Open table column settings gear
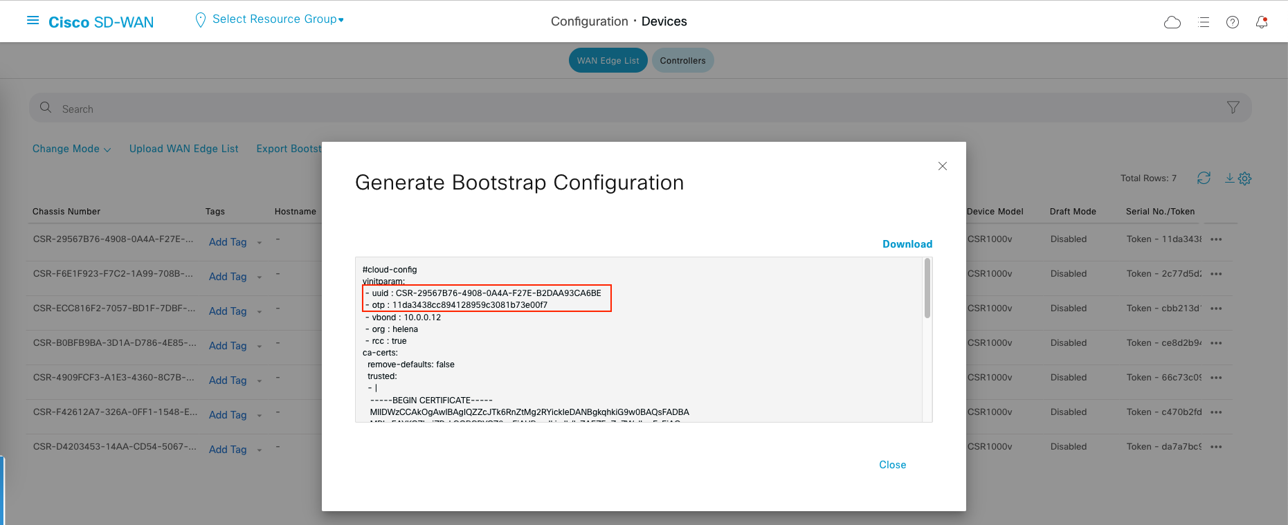This screenshot has height=525, width=1288. click(x=1244, y=178)
